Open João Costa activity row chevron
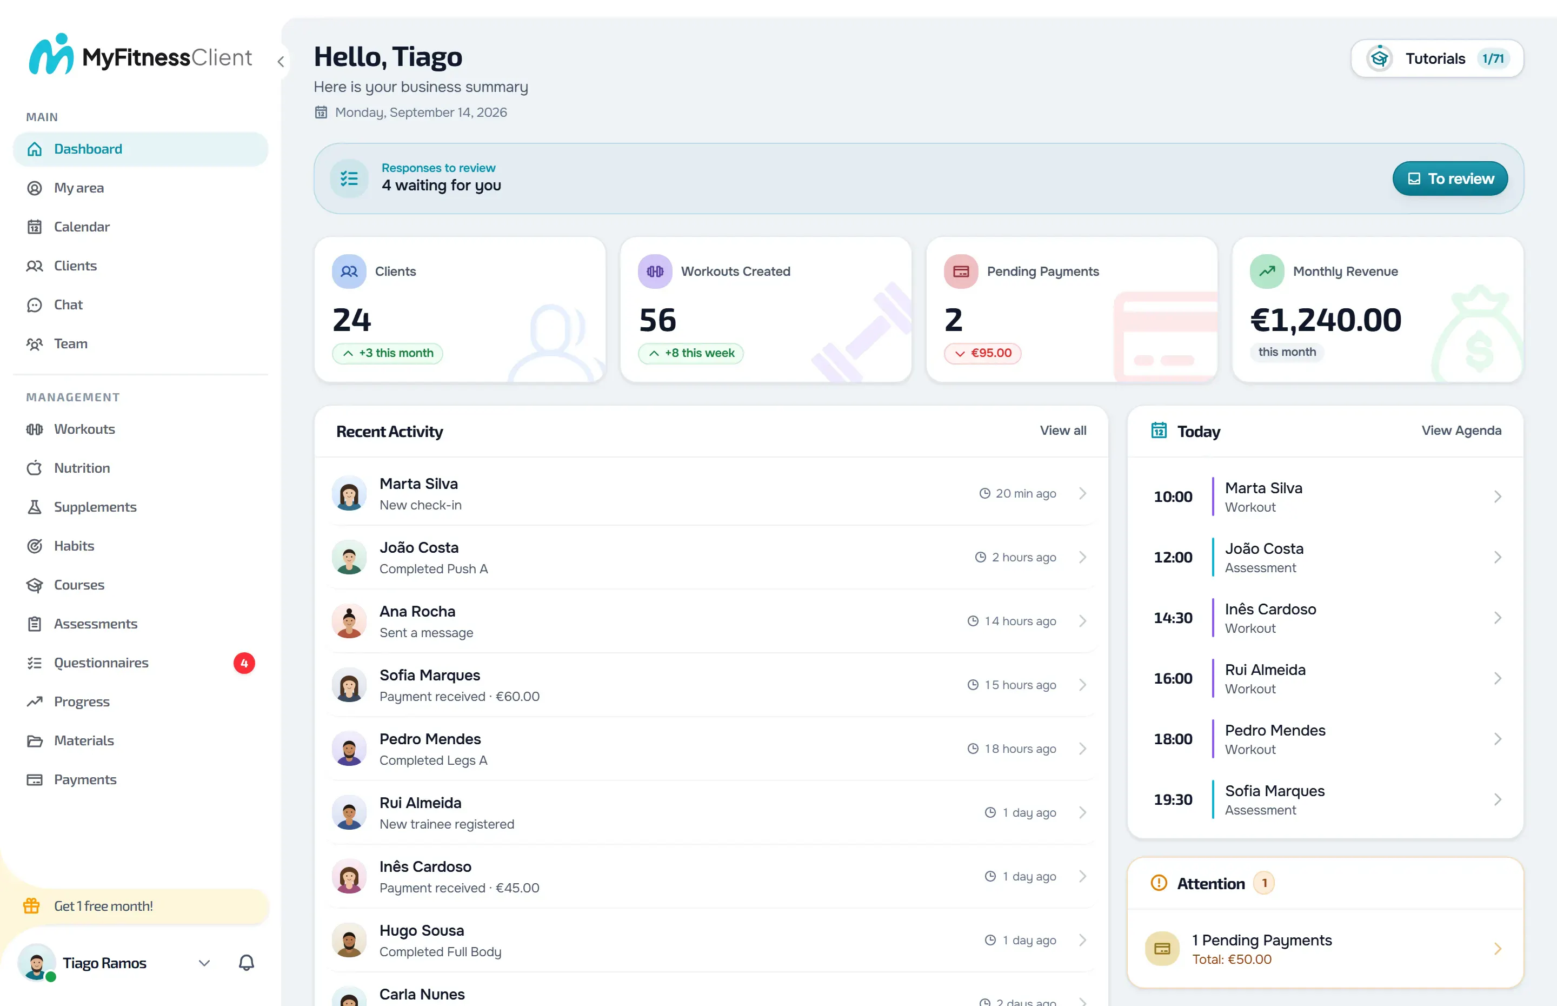The image size is (1557, 1006). [x=1082, y=557]
